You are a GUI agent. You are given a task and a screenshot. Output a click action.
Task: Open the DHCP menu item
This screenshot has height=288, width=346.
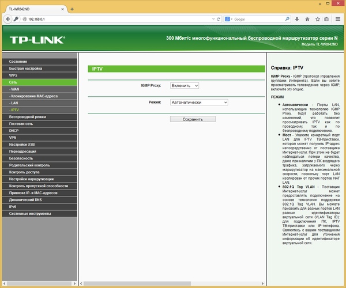(40, 131)
